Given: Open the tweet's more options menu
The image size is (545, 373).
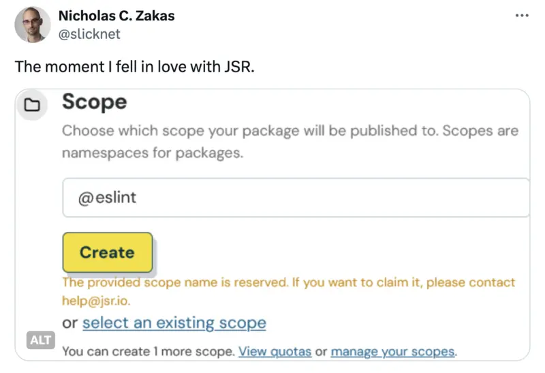Looking at the screenshot, I should pos(522,15).
